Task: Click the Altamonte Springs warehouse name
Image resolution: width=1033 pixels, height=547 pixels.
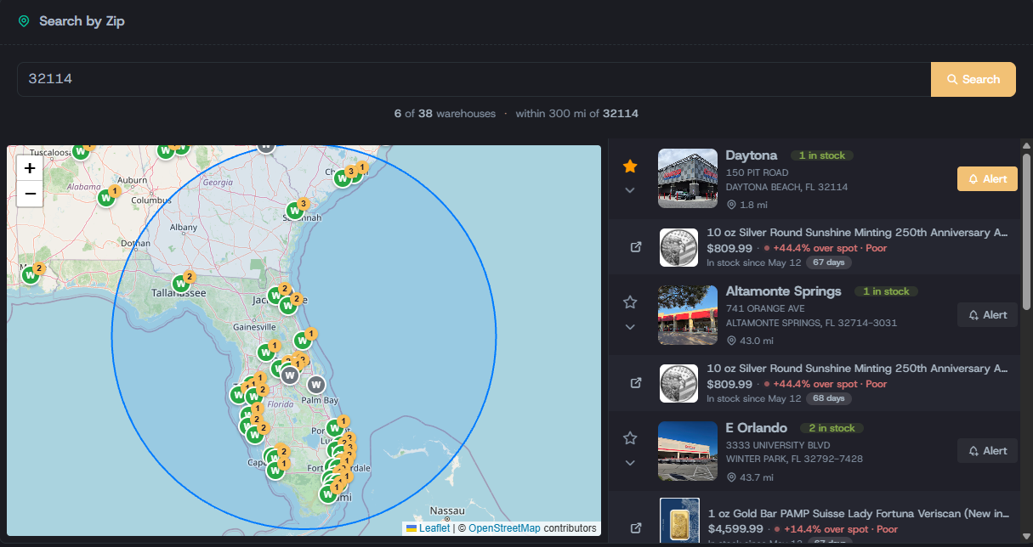Action: (x=783, y=291)
